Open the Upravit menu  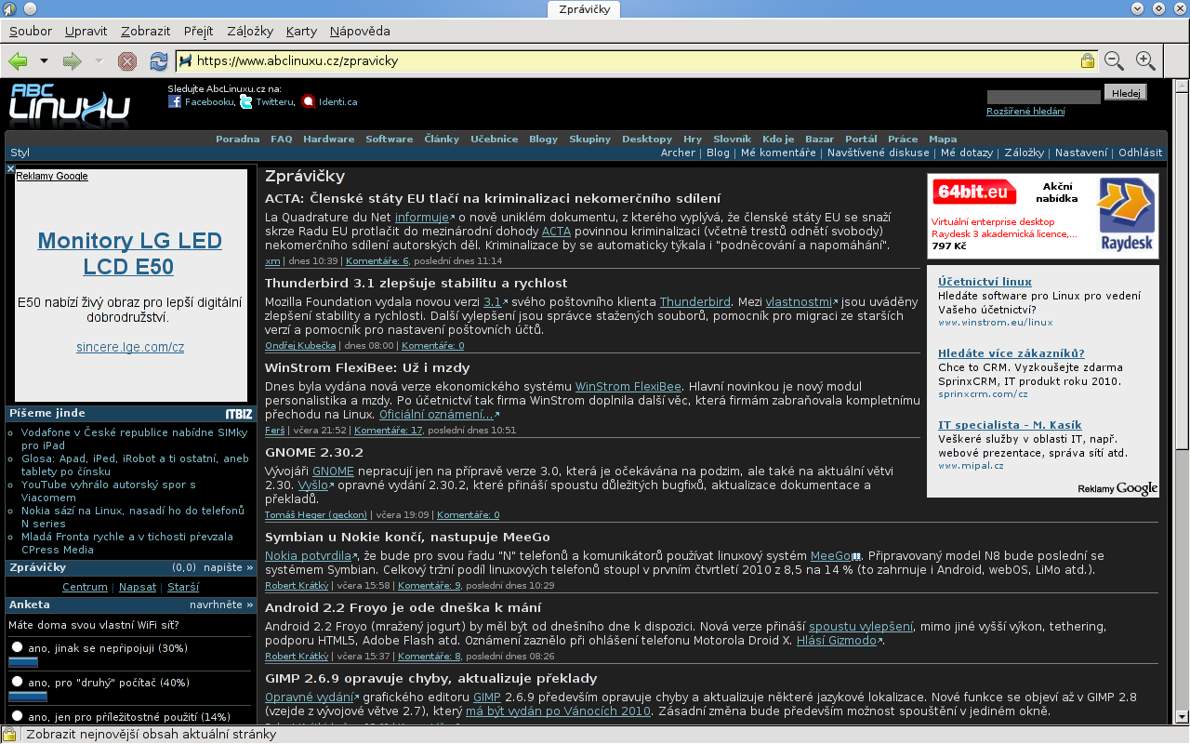pos(86,31)
